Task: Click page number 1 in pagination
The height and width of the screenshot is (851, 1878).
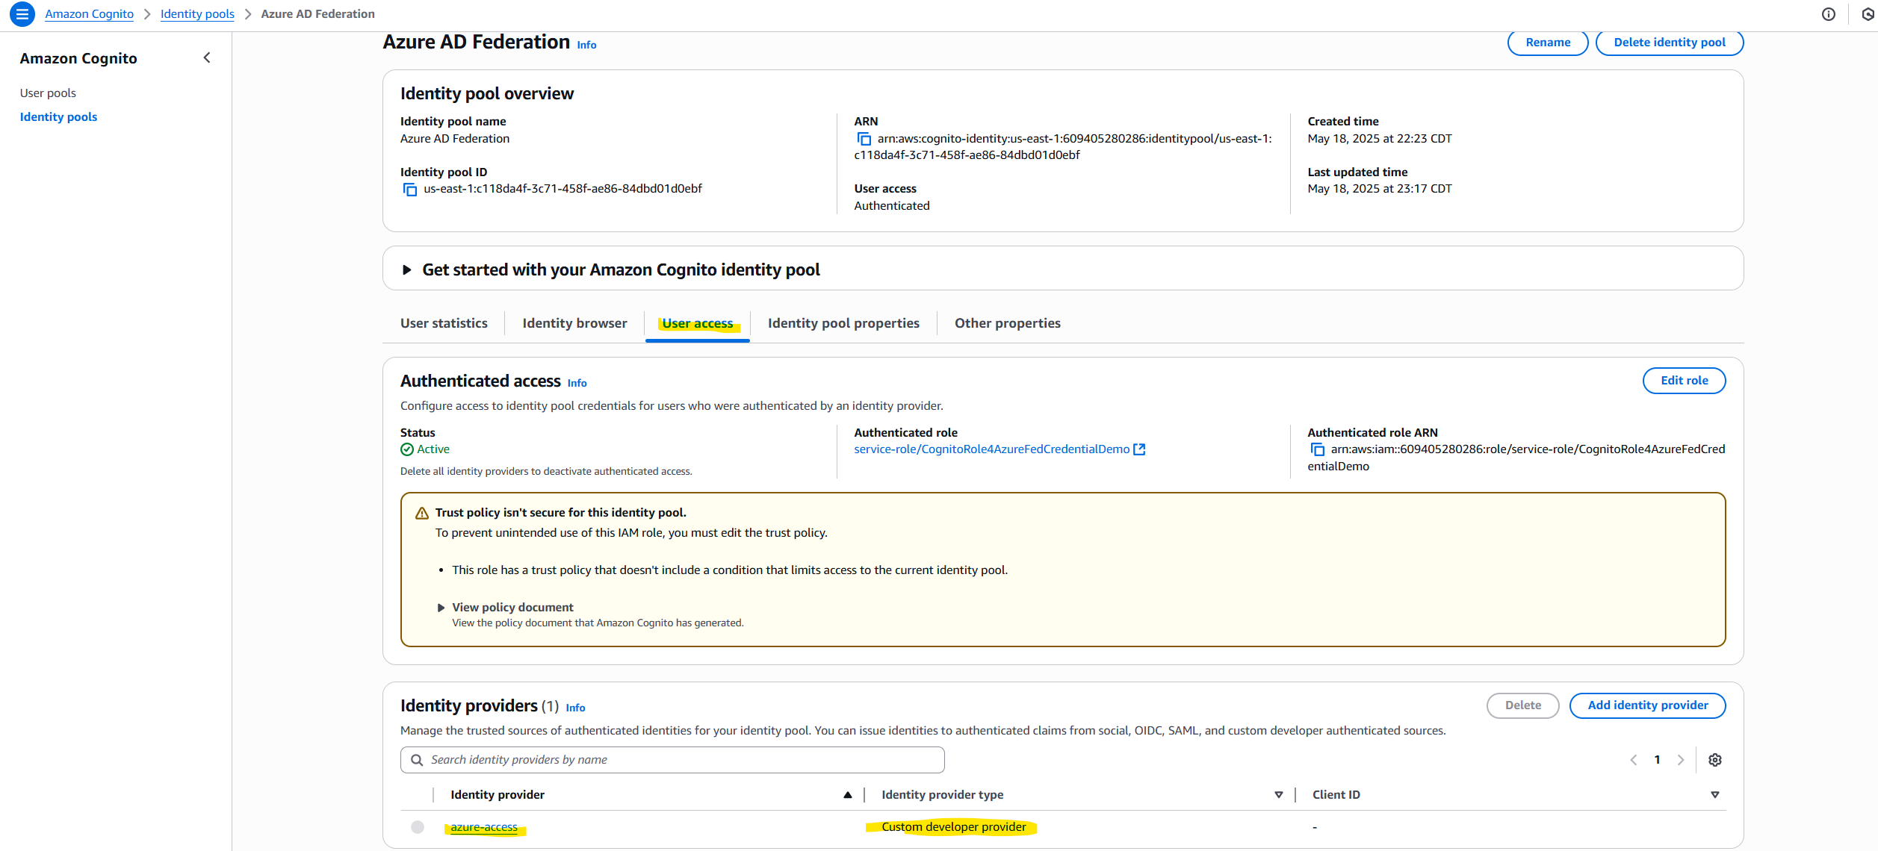Action: tap(1657, 760)
